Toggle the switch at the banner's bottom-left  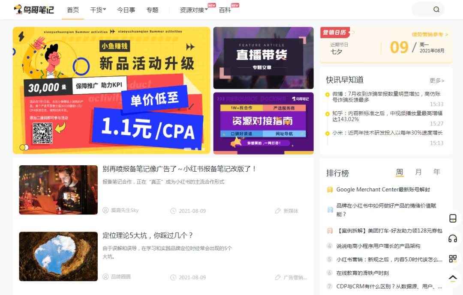pyautogui.click(x=24, y=146)
